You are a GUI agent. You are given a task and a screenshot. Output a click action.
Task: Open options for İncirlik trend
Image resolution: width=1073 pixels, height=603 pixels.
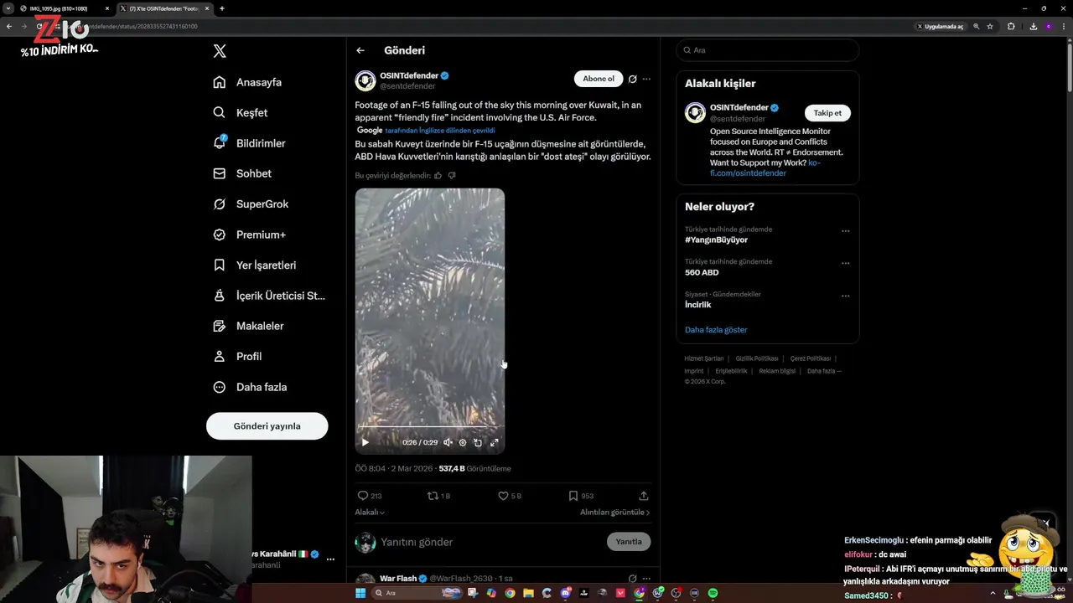[x=845, y=296]
